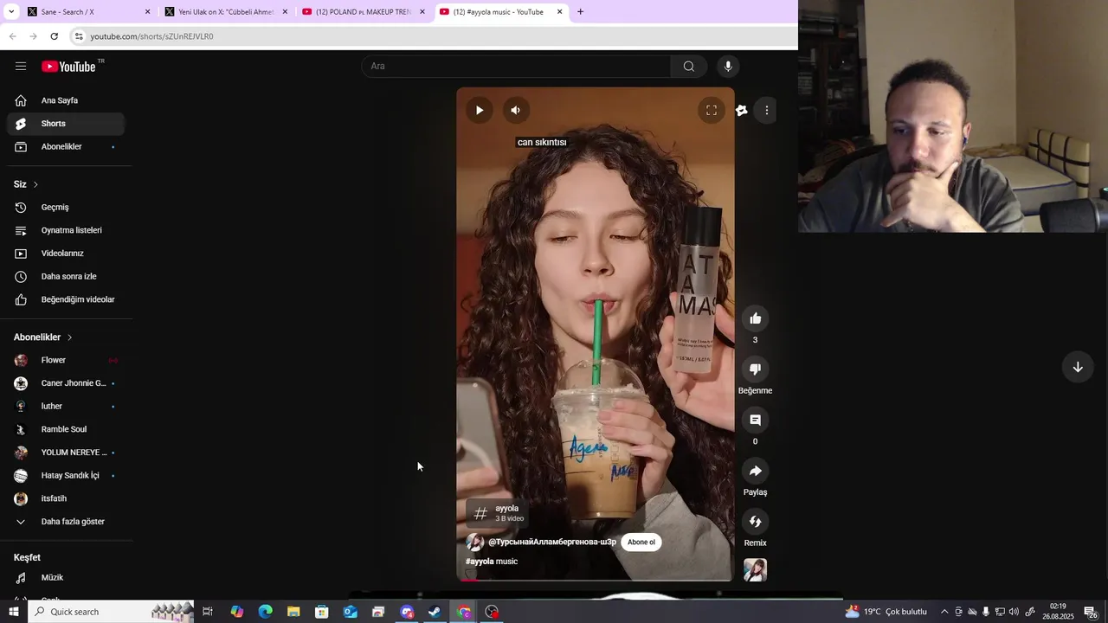Open Steam from the taskbar
The width and height of the screenshot is (1108, 623).
click(x=435, y=612)
